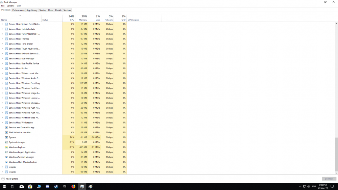Open Steam from the taskbar
This screenshot has width=338, height=190.
coord(56,186)
